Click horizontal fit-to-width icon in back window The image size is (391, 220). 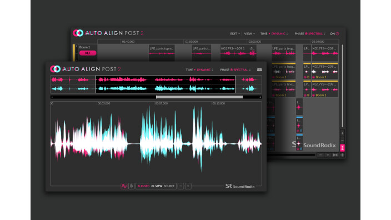pos(335,155)
